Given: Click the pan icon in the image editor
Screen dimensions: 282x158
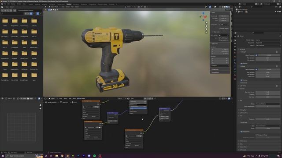Looking at the screenshot, I should [40, 108].
